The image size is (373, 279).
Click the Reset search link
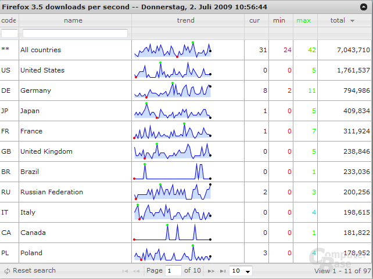tap(34, 270)
